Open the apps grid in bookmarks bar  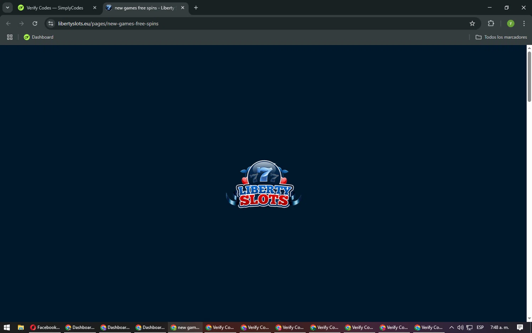10,37
